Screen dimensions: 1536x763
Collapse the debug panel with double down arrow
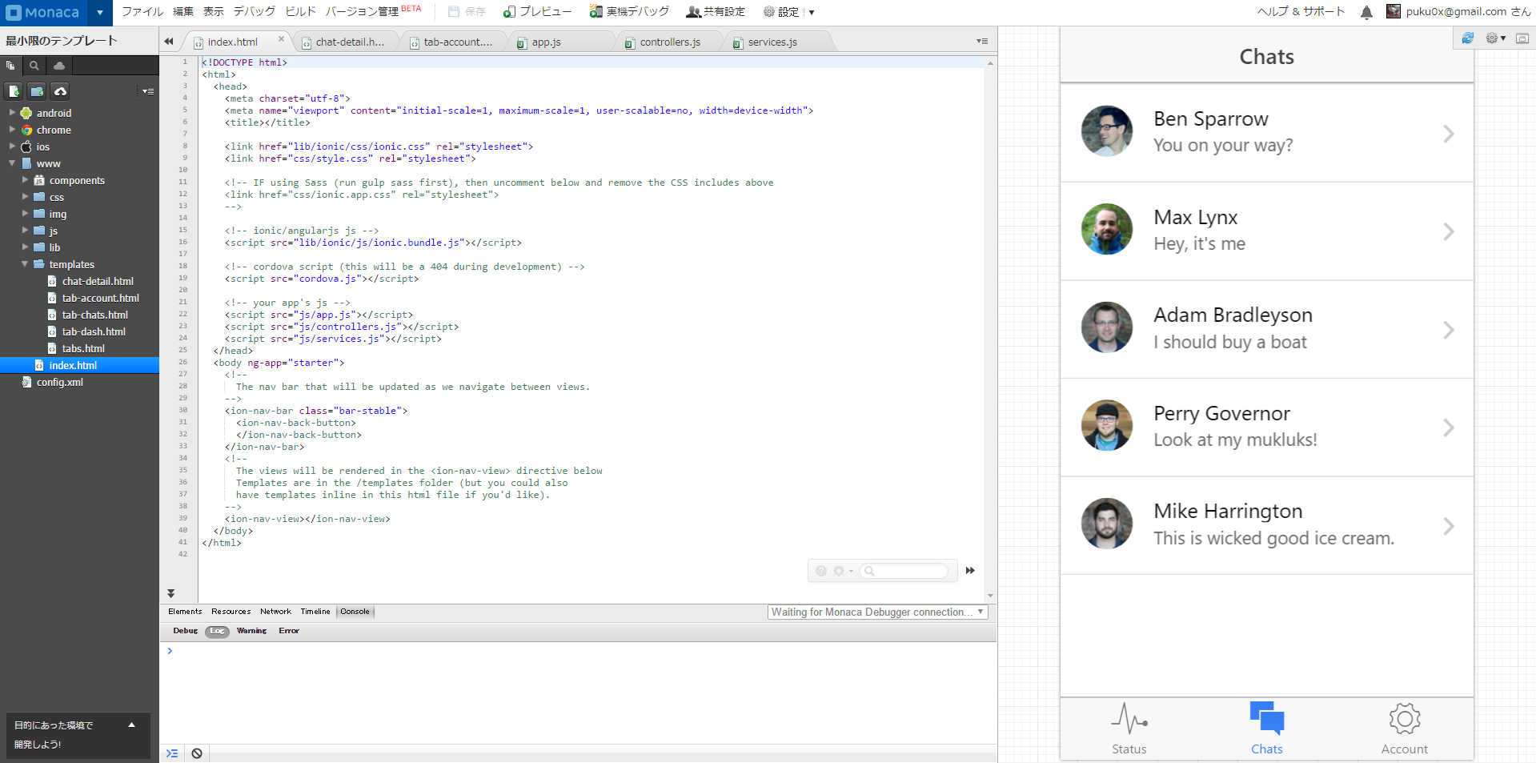170,593
